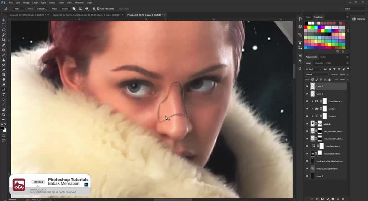Switch to the Channels tab

(319, 63)
